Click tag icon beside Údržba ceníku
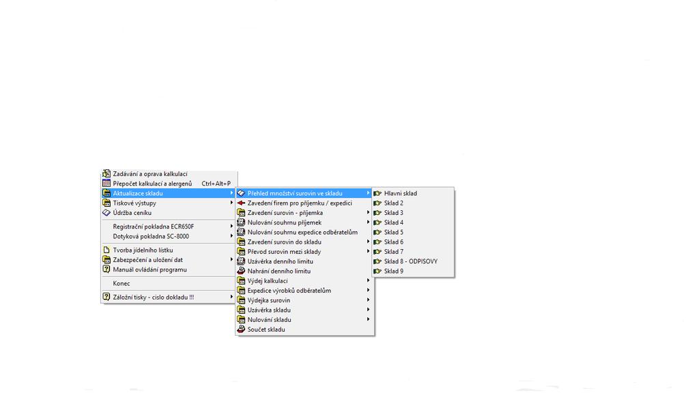This screenshot has height=393, width=699. point(106,213)
